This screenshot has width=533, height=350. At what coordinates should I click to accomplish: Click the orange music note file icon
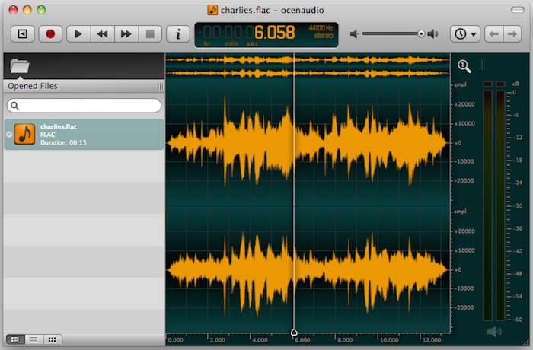point(24,134)
